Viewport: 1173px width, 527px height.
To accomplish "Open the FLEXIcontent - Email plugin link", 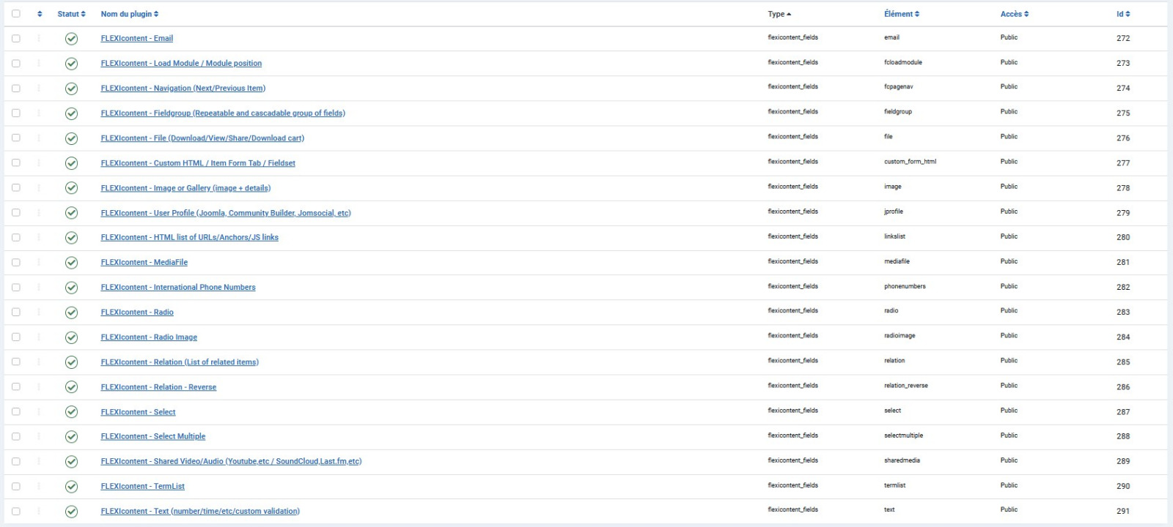I will 137,38.
